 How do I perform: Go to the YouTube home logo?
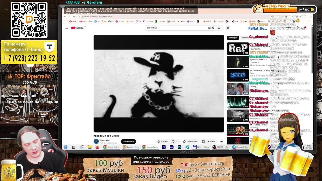tap(77, 28)
